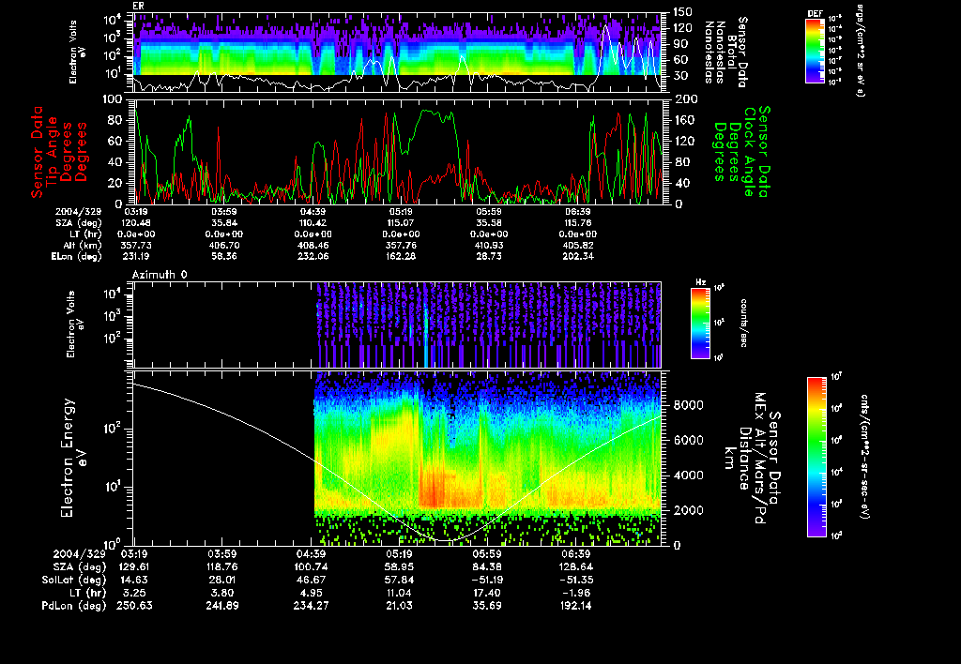Screen dimensions: 961x664
Task: Click the 150 nanotesla tick label
Action: (x=683, y=12)
